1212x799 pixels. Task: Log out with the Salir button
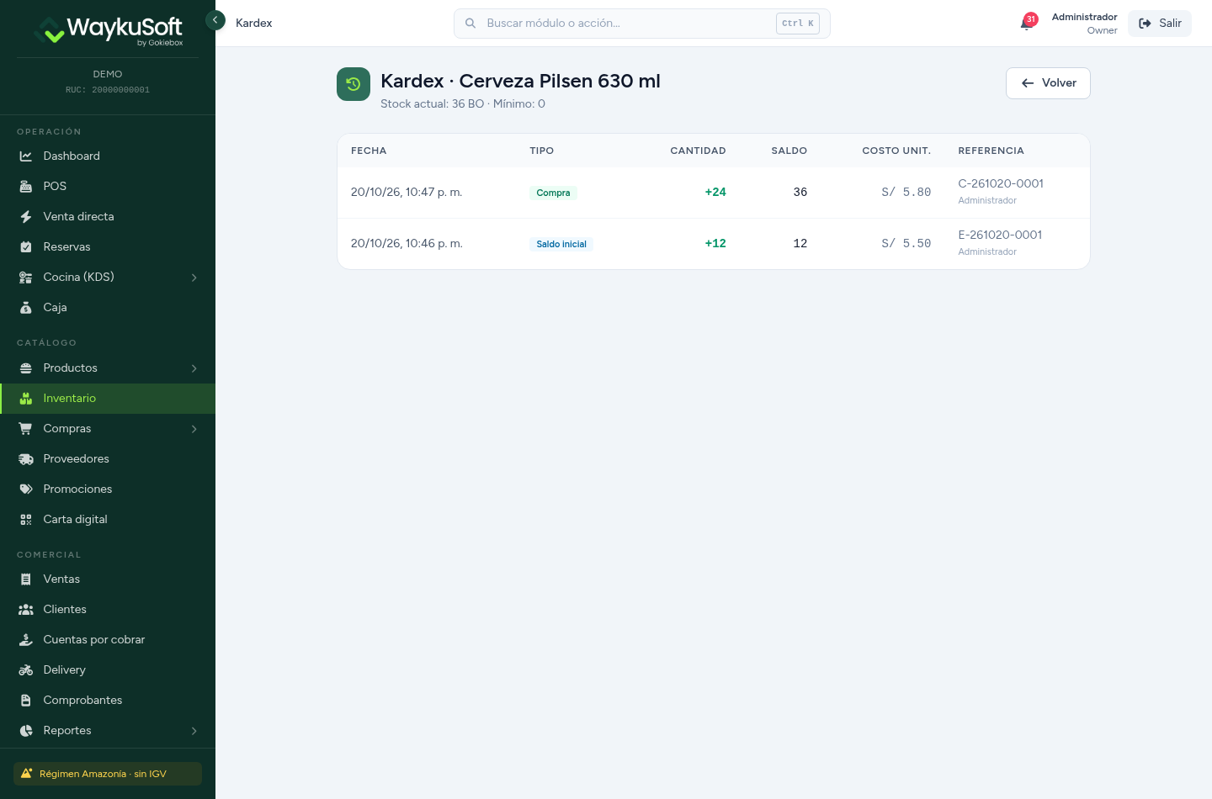pyautogui.click(x=1160, y=24)
